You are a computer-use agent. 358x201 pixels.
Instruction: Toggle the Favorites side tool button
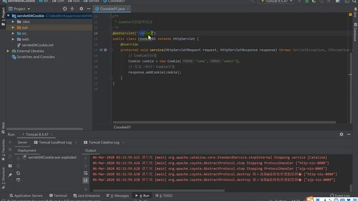[3, 150]
